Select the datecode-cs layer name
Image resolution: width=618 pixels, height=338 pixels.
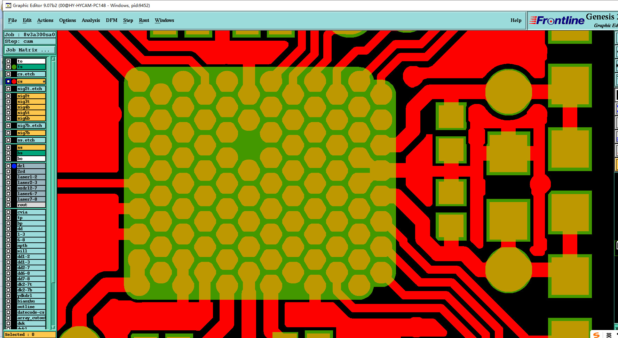[x=31, y=312]
